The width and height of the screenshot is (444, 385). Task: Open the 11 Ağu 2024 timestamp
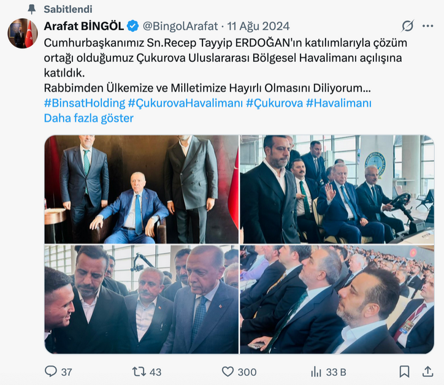coord(258,26)
